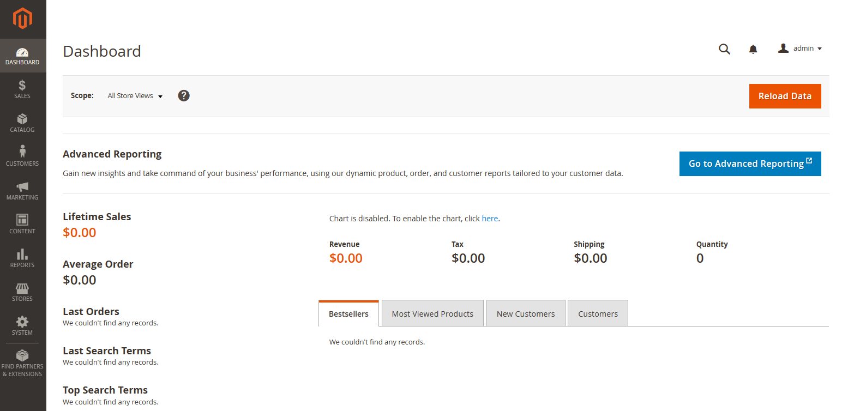Click the scope help question mark icon

coord(184,96)
